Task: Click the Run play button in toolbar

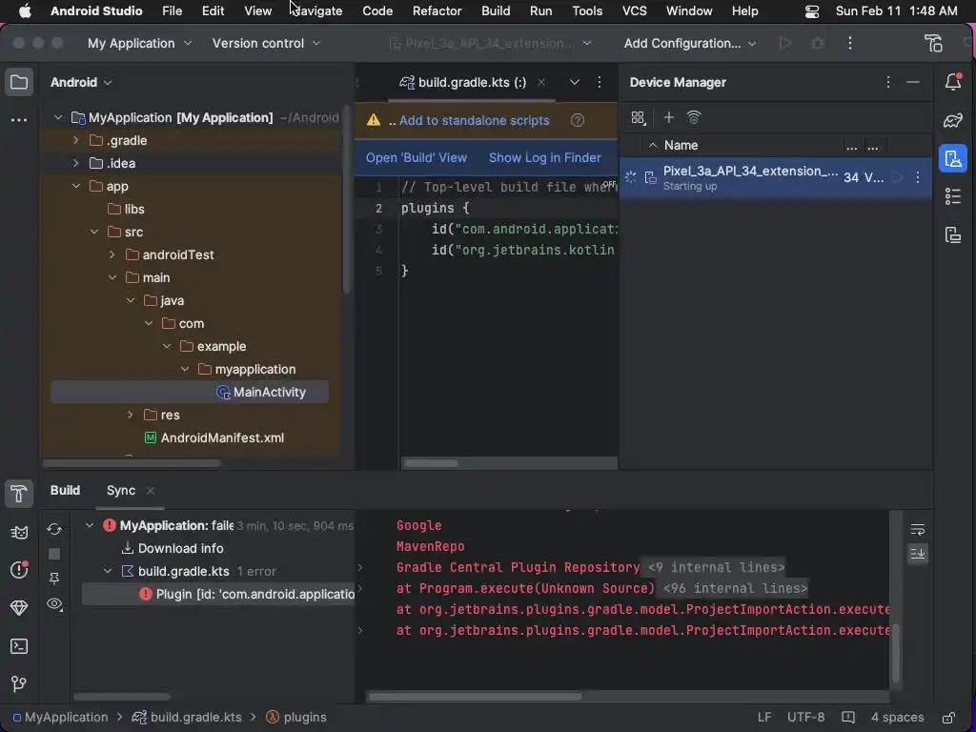Action: tap(785, 43)
